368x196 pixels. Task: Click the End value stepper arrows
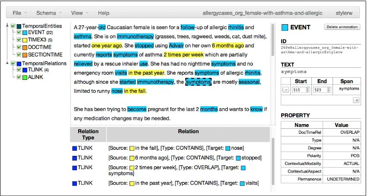[329, 90]
